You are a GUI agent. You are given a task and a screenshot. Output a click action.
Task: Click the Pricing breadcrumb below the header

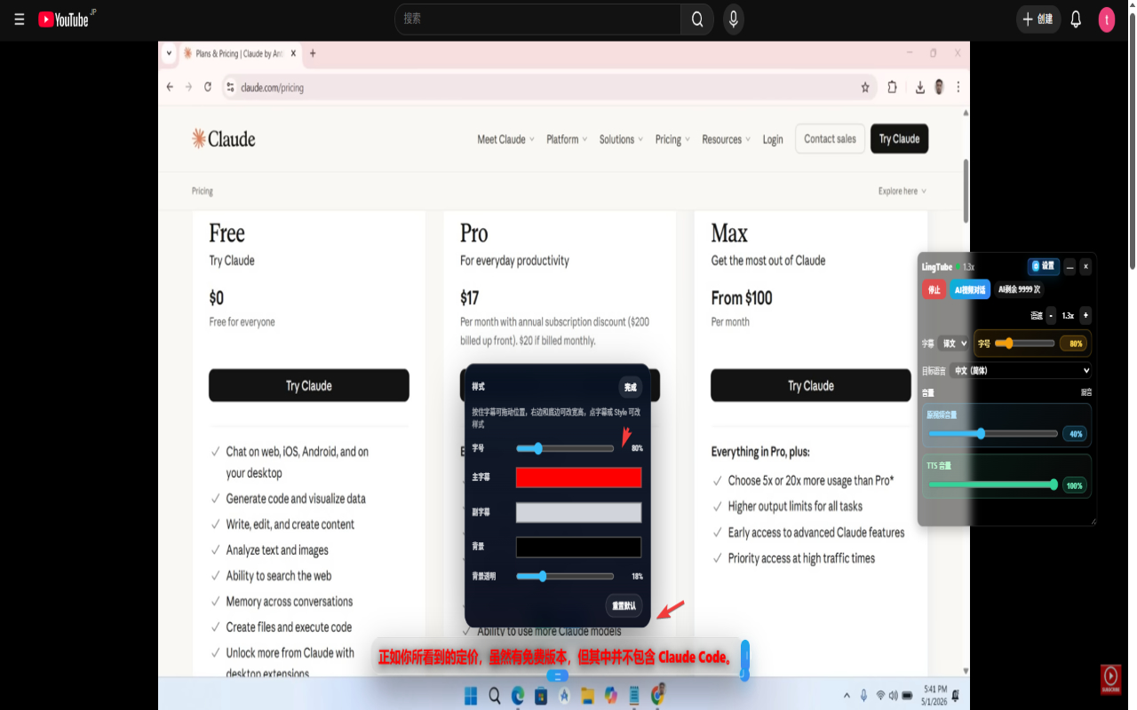pos(203,191)
